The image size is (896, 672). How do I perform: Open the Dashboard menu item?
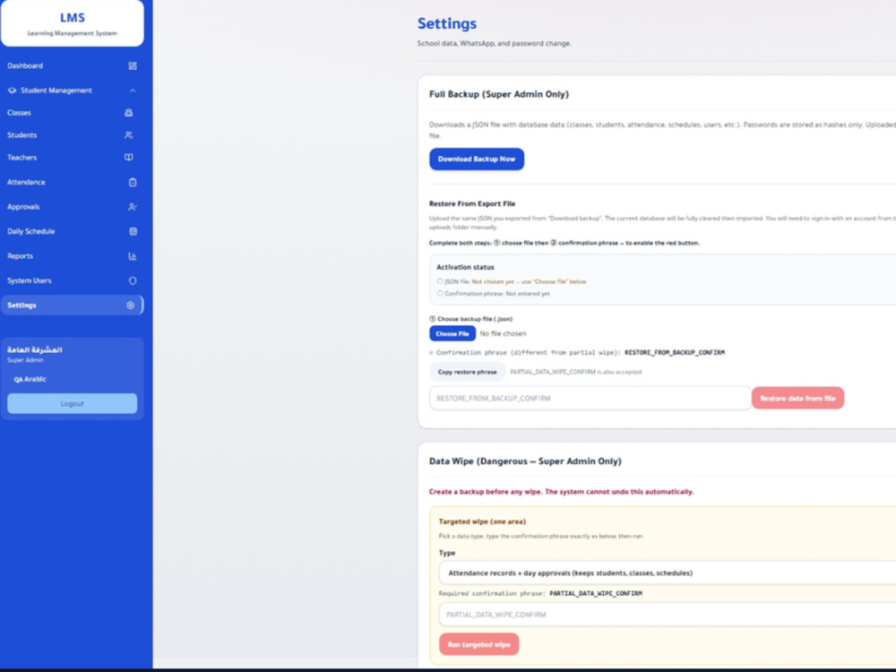pyautogui.click(x=72, y=65)
